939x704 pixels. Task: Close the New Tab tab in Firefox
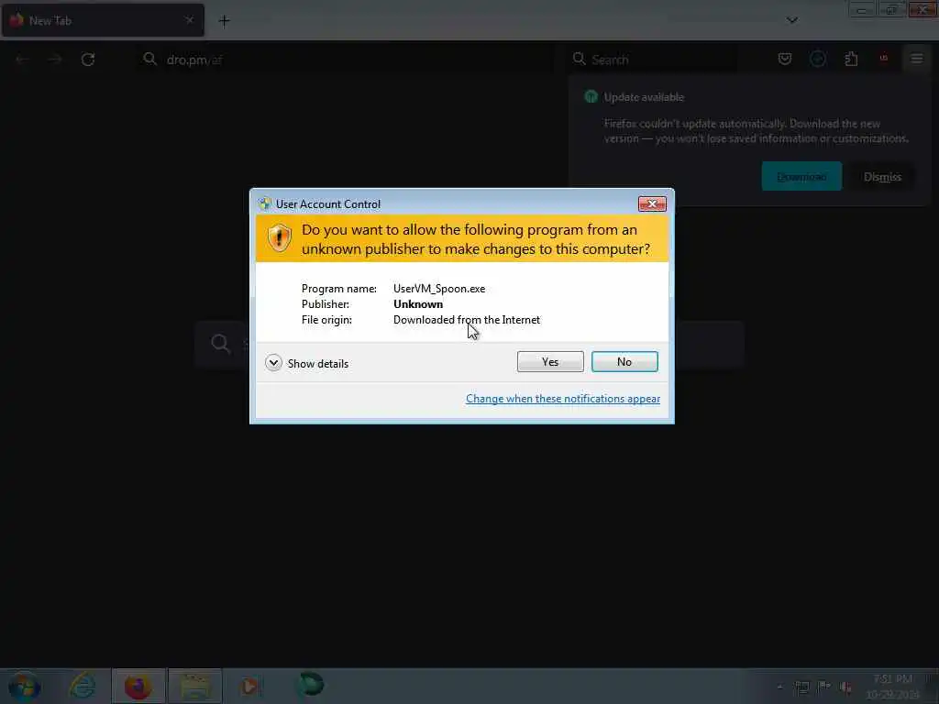[x=189, y=20]
